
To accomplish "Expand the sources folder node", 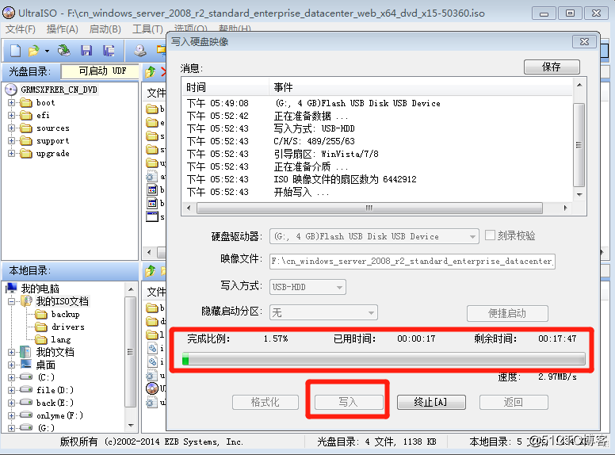I will click(11, 128).
